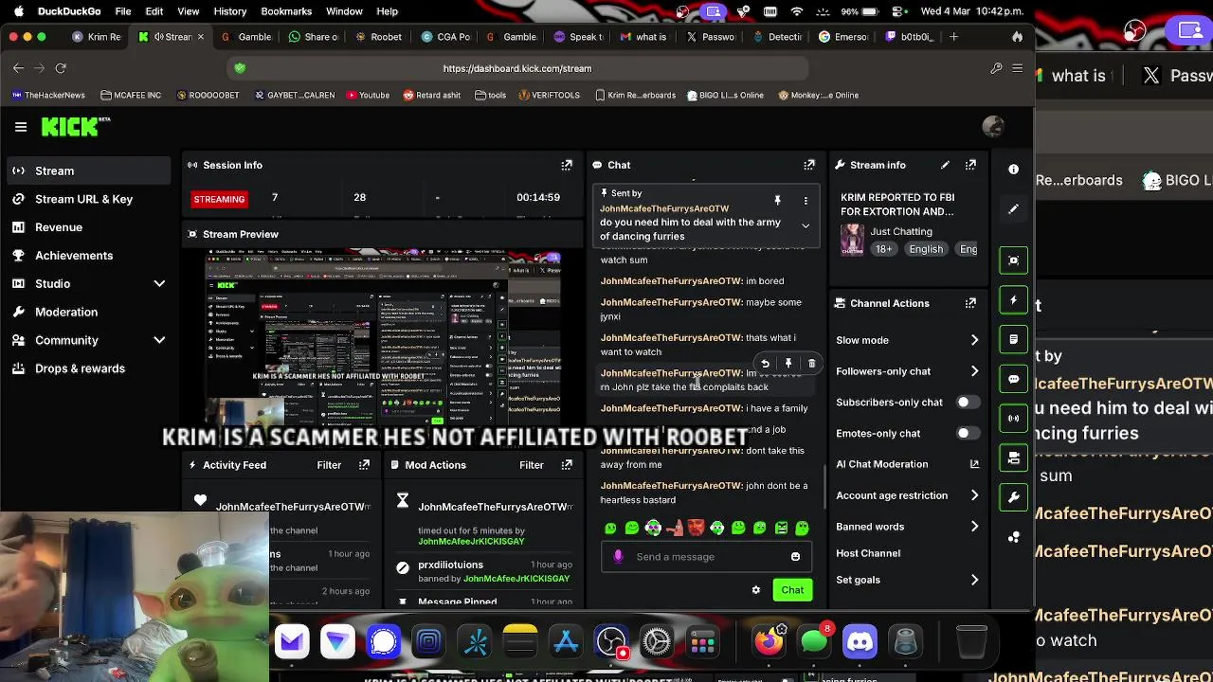1213x682 pixels.
Task: Reload the page in browser toolbar
Action: pos(61,68)
